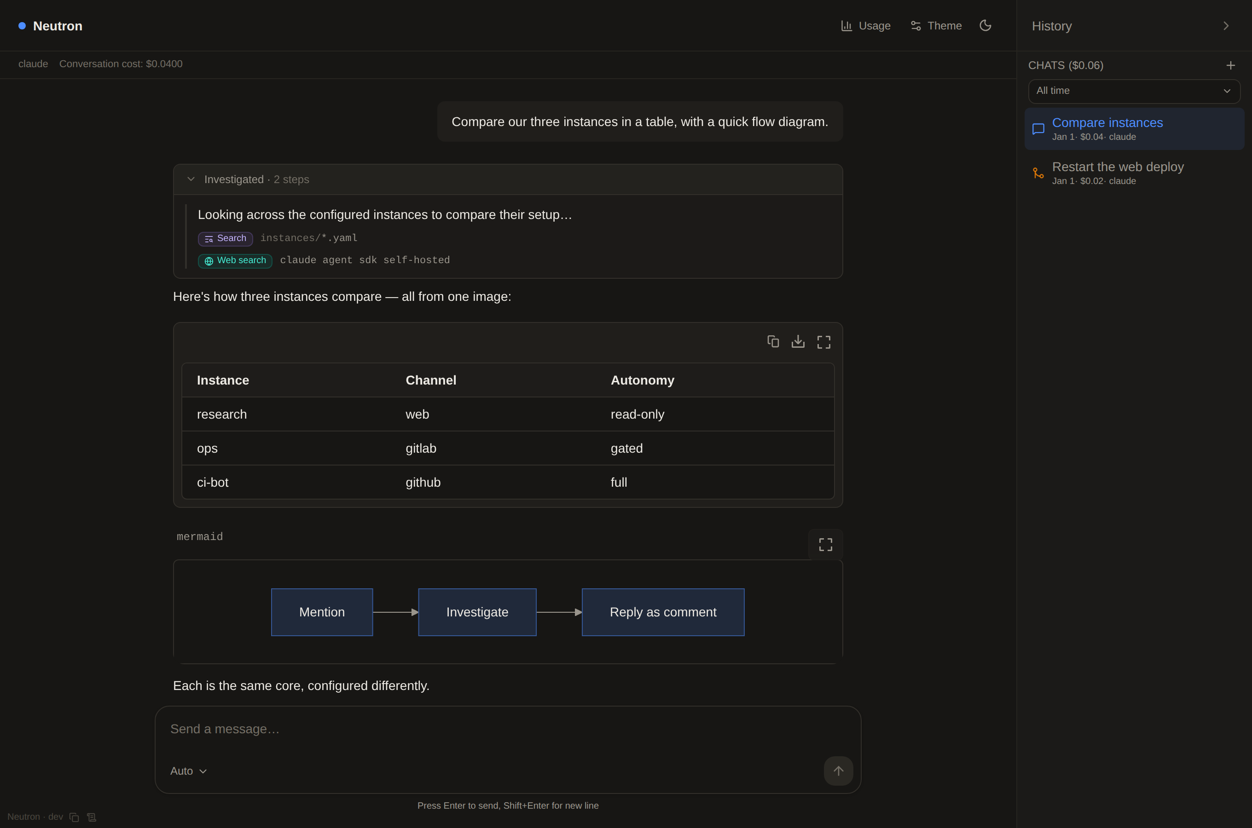Click the Search tool badge
Image resolution: width=1252 pixels, height=828 pixels.
click(x=226, y=239)
